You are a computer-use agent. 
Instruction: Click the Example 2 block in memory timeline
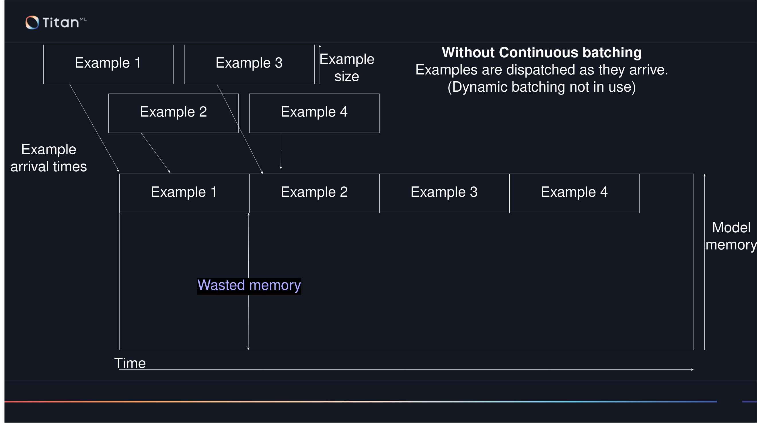coord(314,193)
